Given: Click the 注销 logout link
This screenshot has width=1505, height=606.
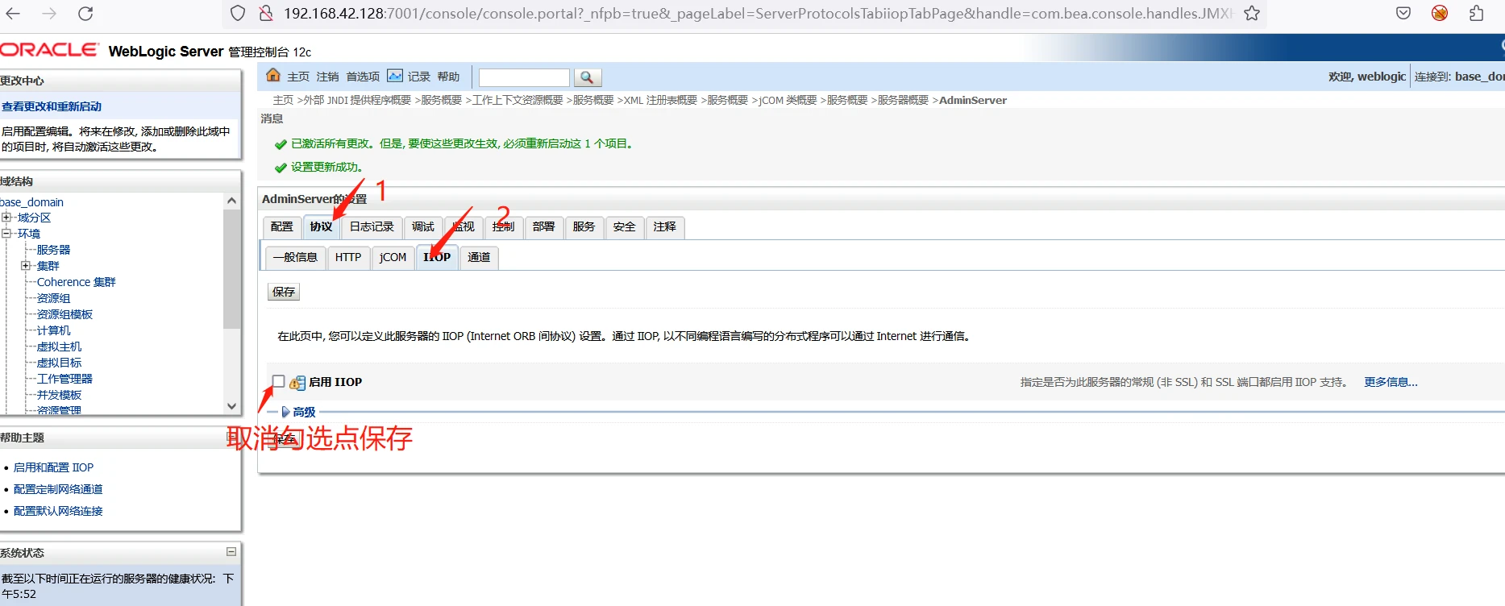Looking at the screenshot, I should tap(328, 77).
